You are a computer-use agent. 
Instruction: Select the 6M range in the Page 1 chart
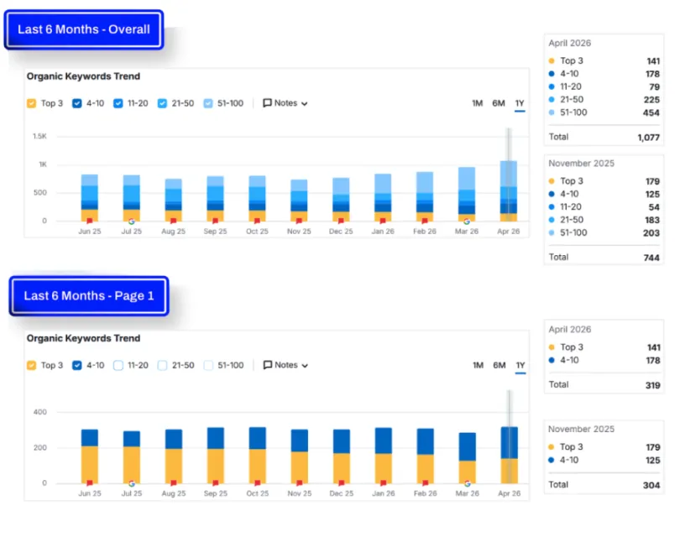click(x=500, y=365)
